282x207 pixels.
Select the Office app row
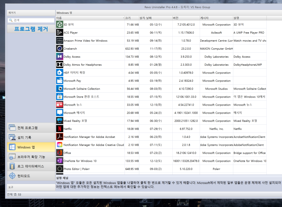88,153
